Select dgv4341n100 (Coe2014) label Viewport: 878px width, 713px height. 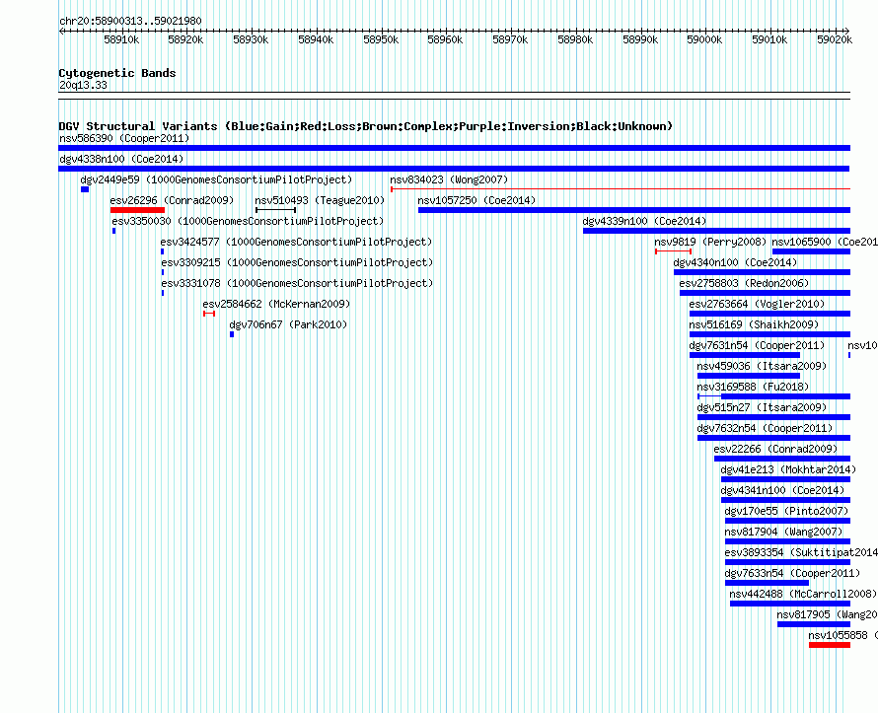click(782, 490)
